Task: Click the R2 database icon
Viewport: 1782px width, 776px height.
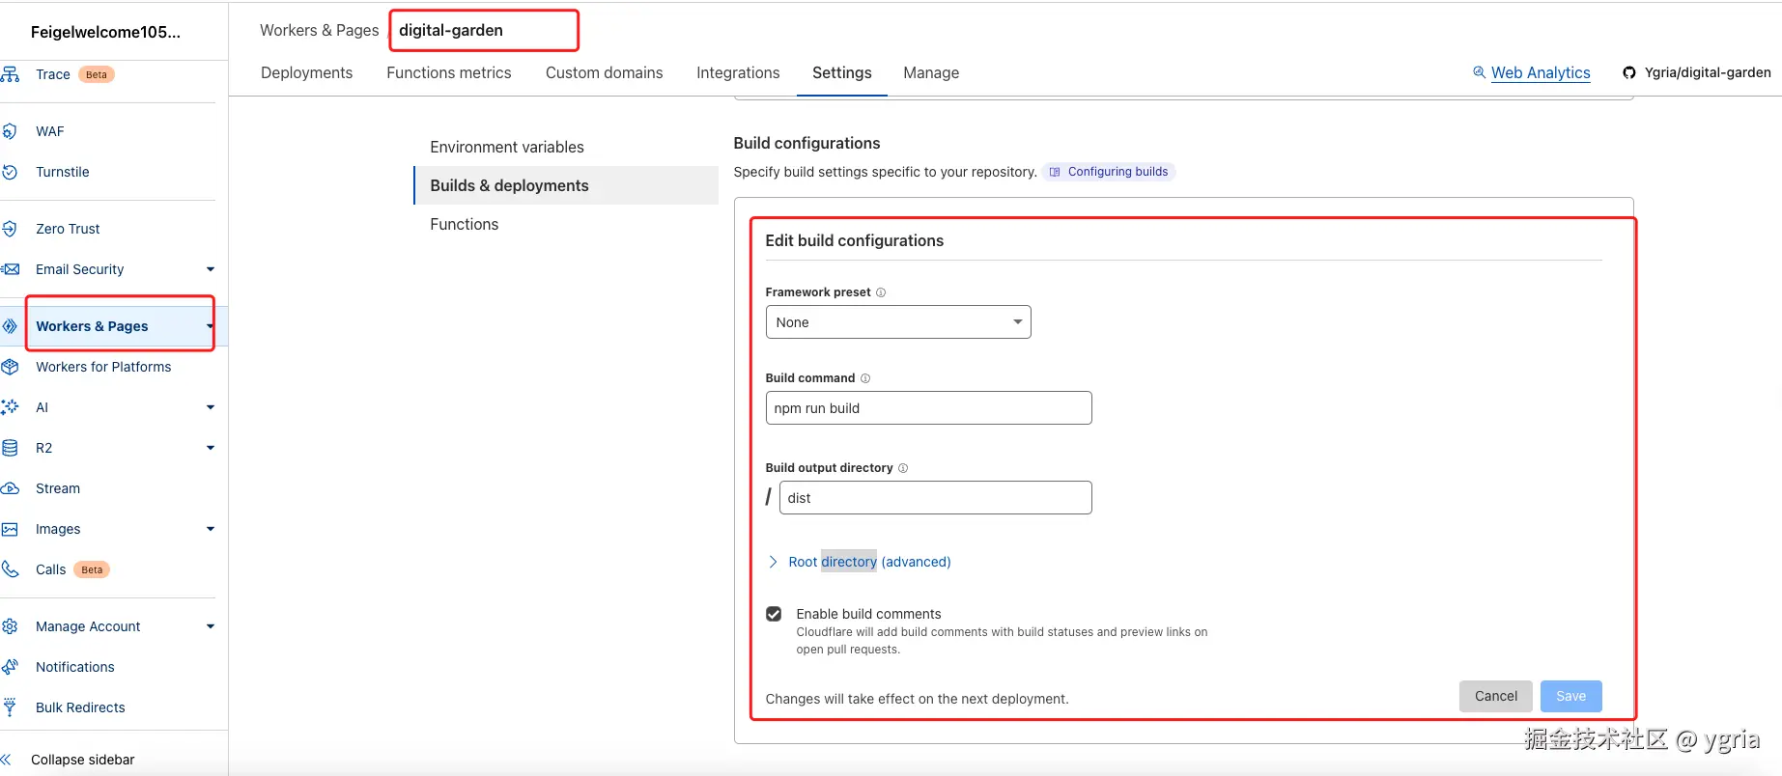Action: [x=10, y=448]
